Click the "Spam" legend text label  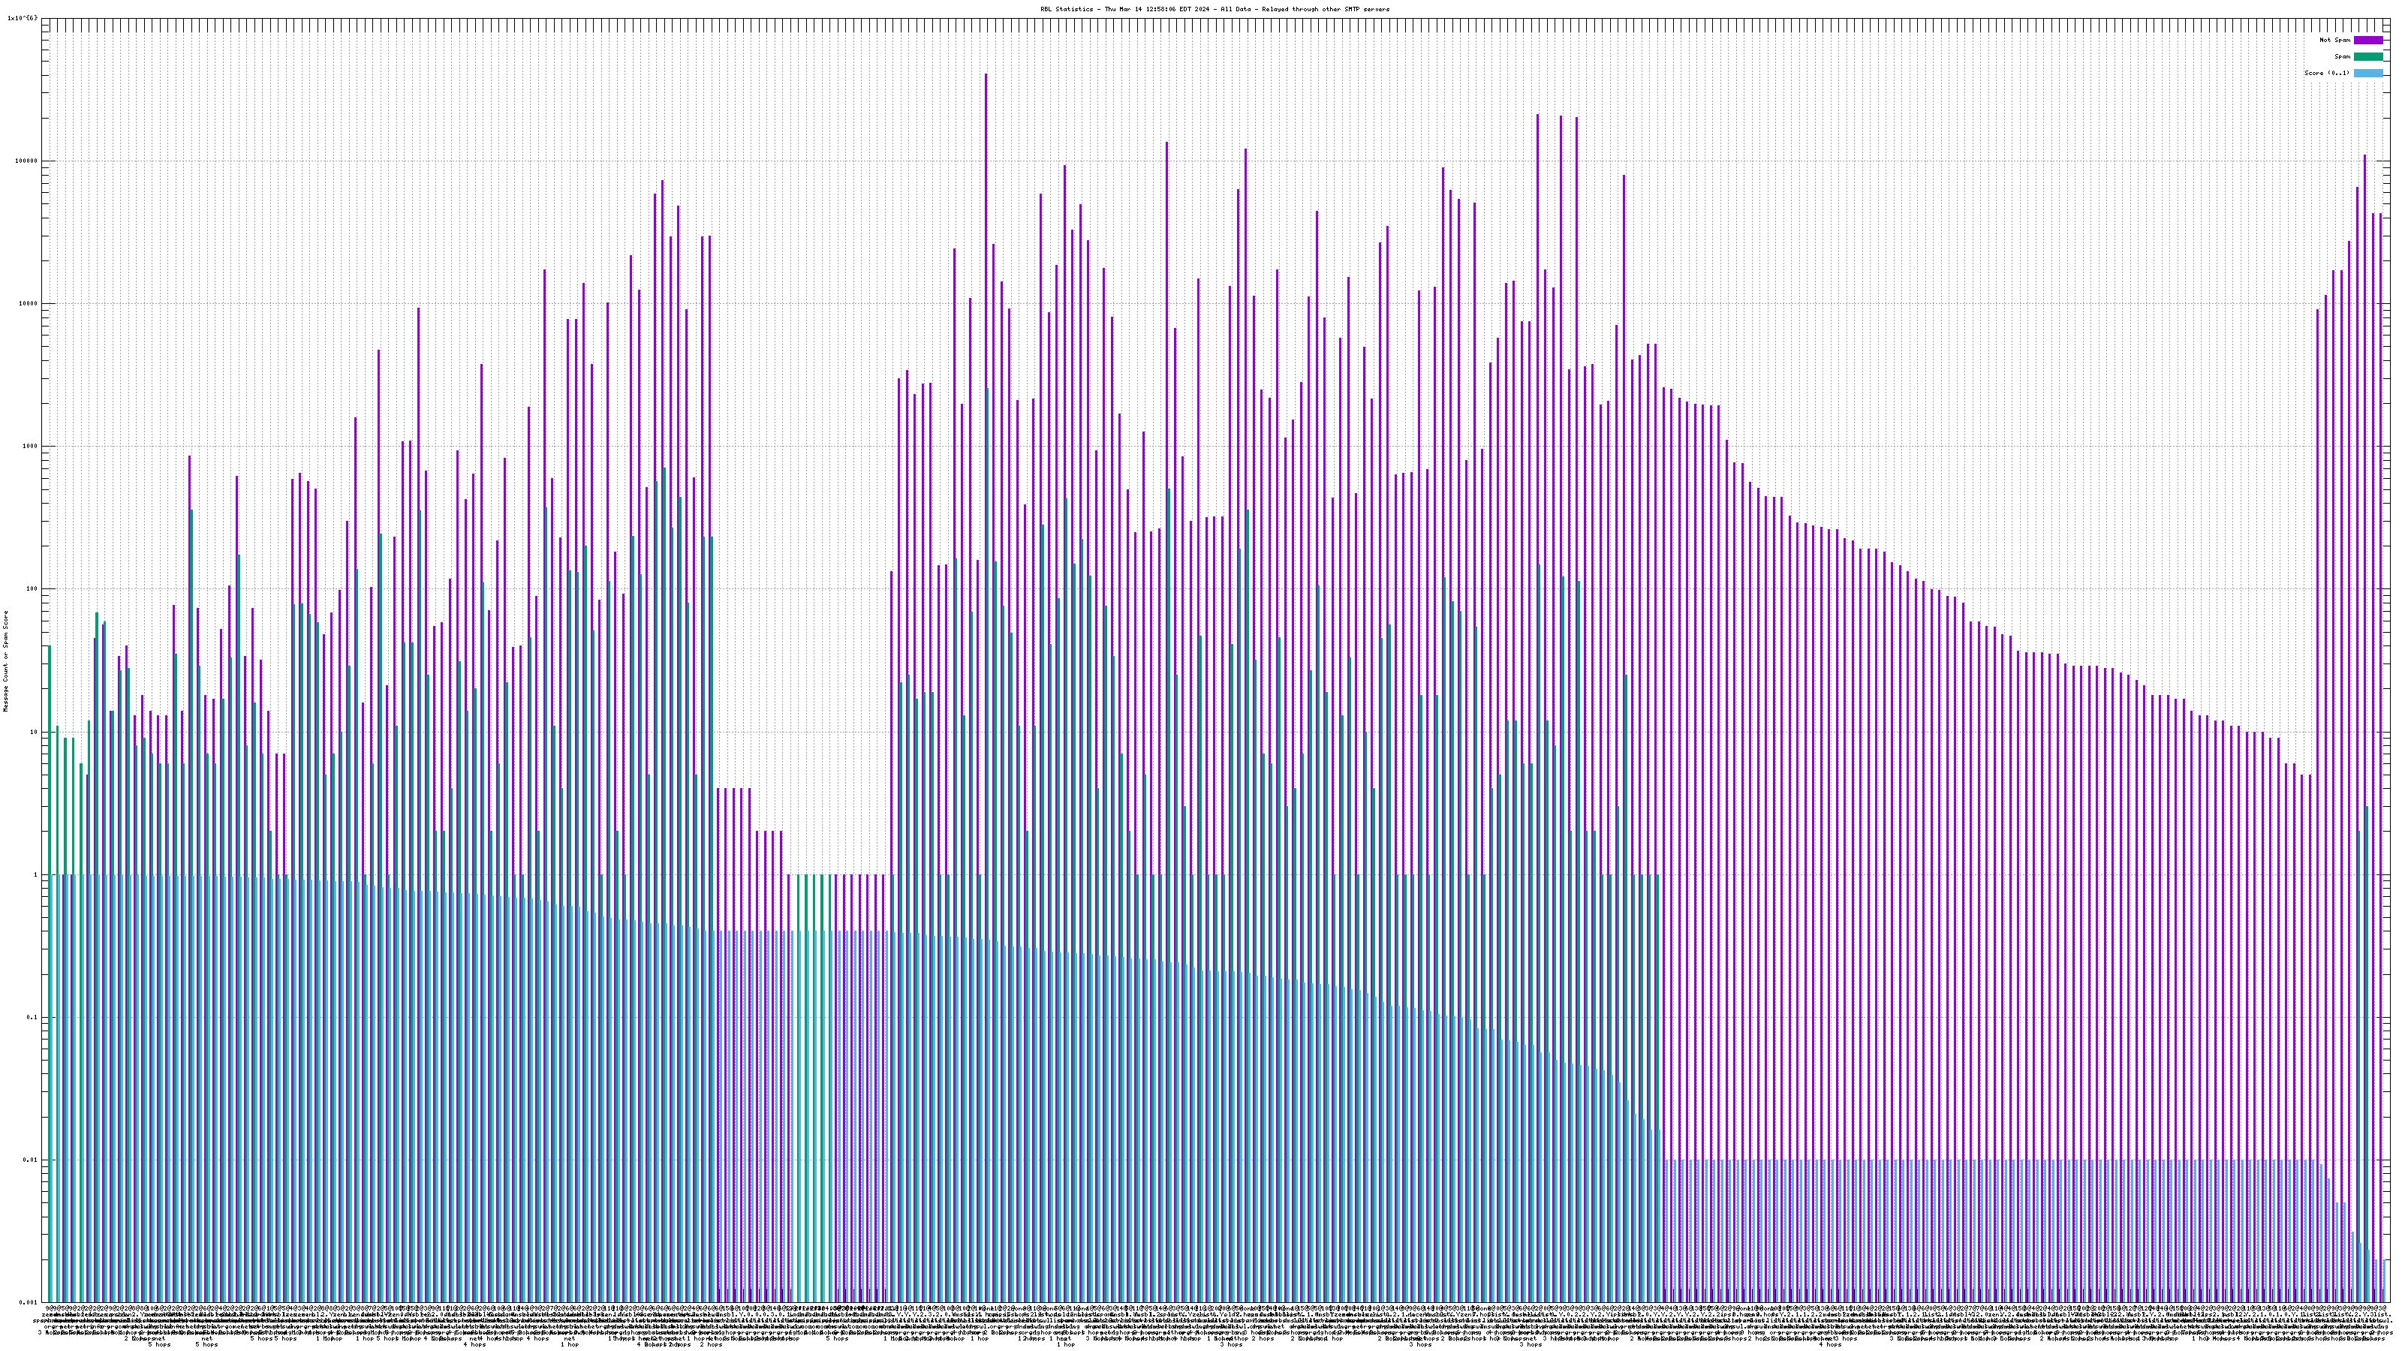pos(2343,57)
